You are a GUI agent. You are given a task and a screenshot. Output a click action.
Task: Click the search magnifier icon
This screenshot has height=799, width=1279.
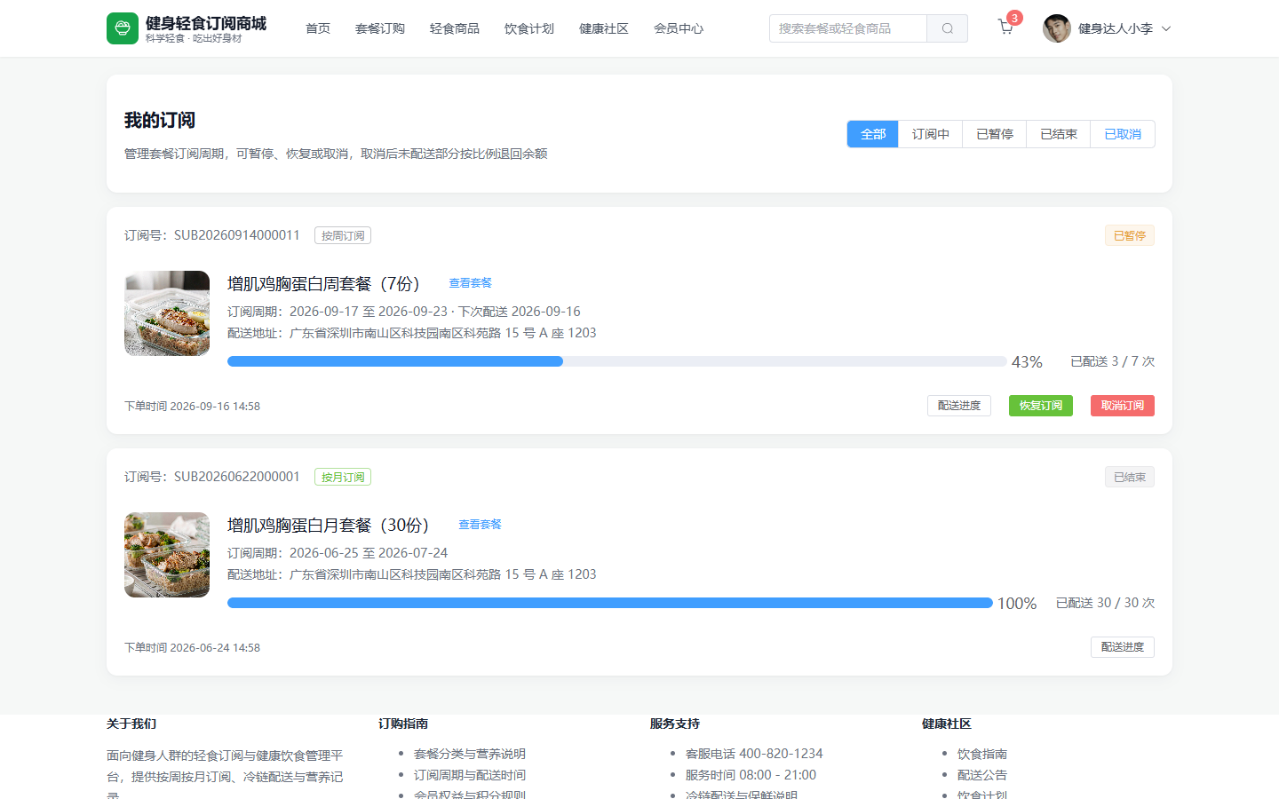click(x=948, y=28)
